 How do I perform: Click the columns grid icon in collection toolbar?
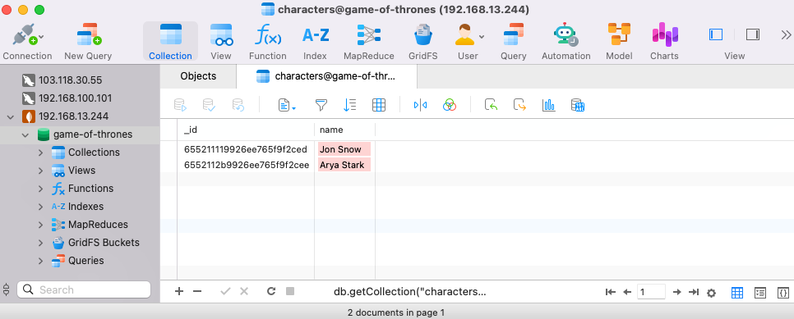click(379, 105)
